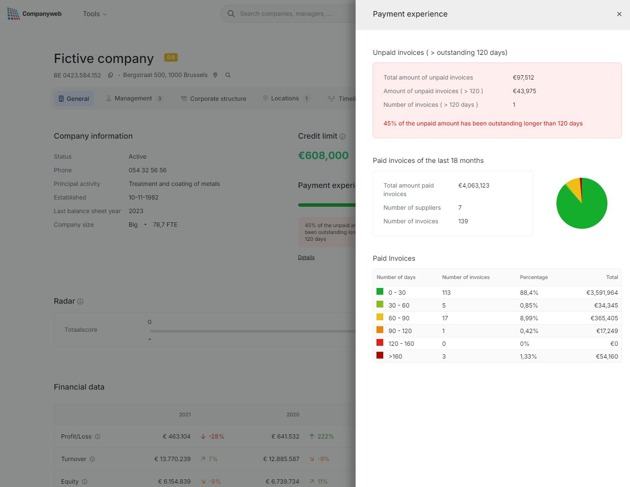Click the magnifier icon next to address
Screen dimensions: 630x487
click(228, 75)
